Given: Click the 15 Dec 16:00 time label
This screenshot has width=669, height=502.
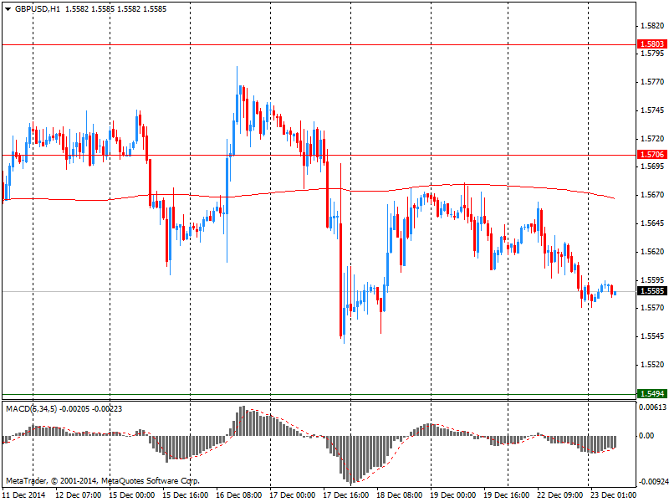Looking at the screenshot, I should click(x=185, y=494).
